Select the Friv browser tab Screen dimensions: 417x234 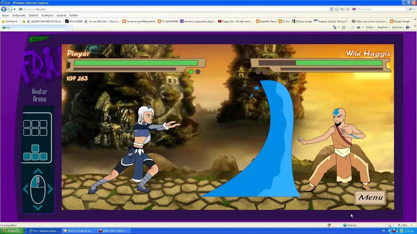33,28
